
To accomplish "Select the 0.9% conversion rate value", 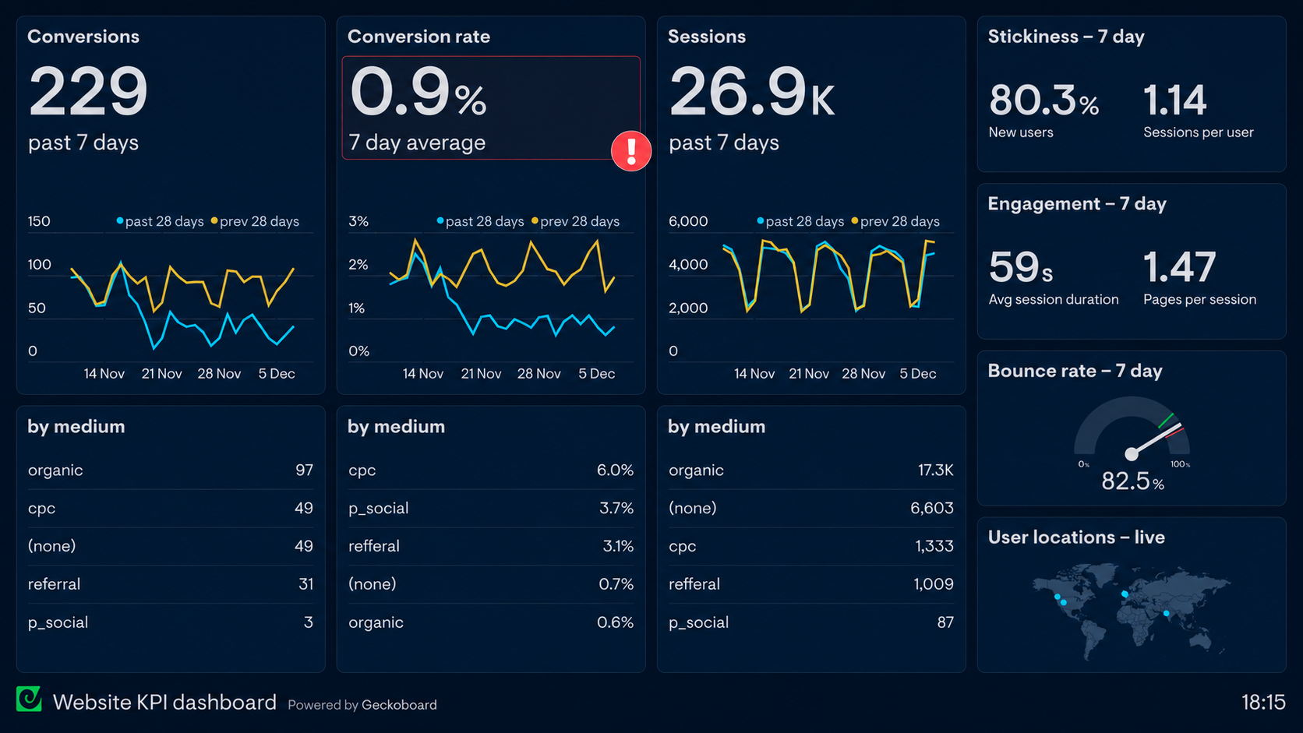I will click(x=418, y=92).
